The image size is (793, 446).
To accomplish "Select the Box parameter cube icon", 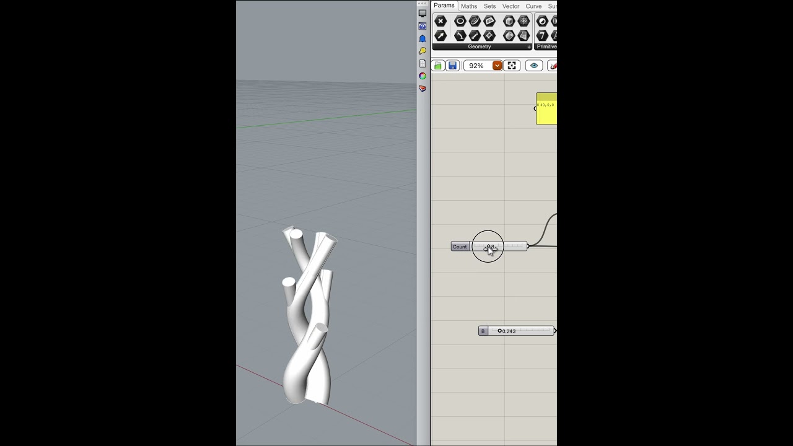I will point(509,21).
